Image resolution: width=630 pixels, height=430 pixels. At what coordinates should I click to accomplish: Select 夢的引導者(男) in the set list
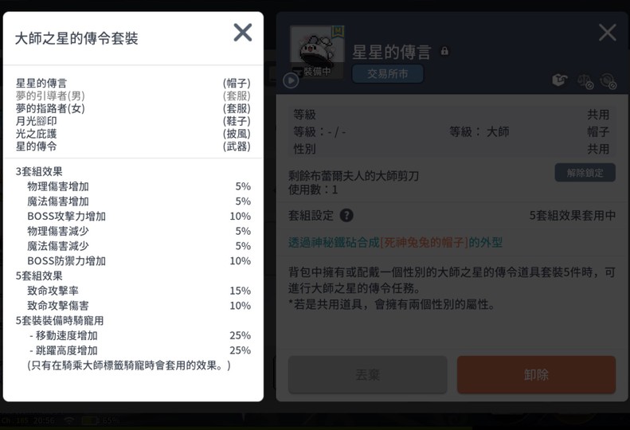(x=49, y=96)
